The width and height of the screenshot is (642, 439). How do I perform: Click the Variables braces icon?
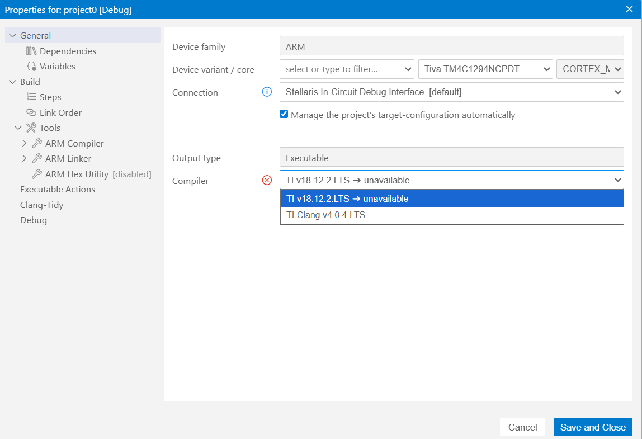[31, 67]
